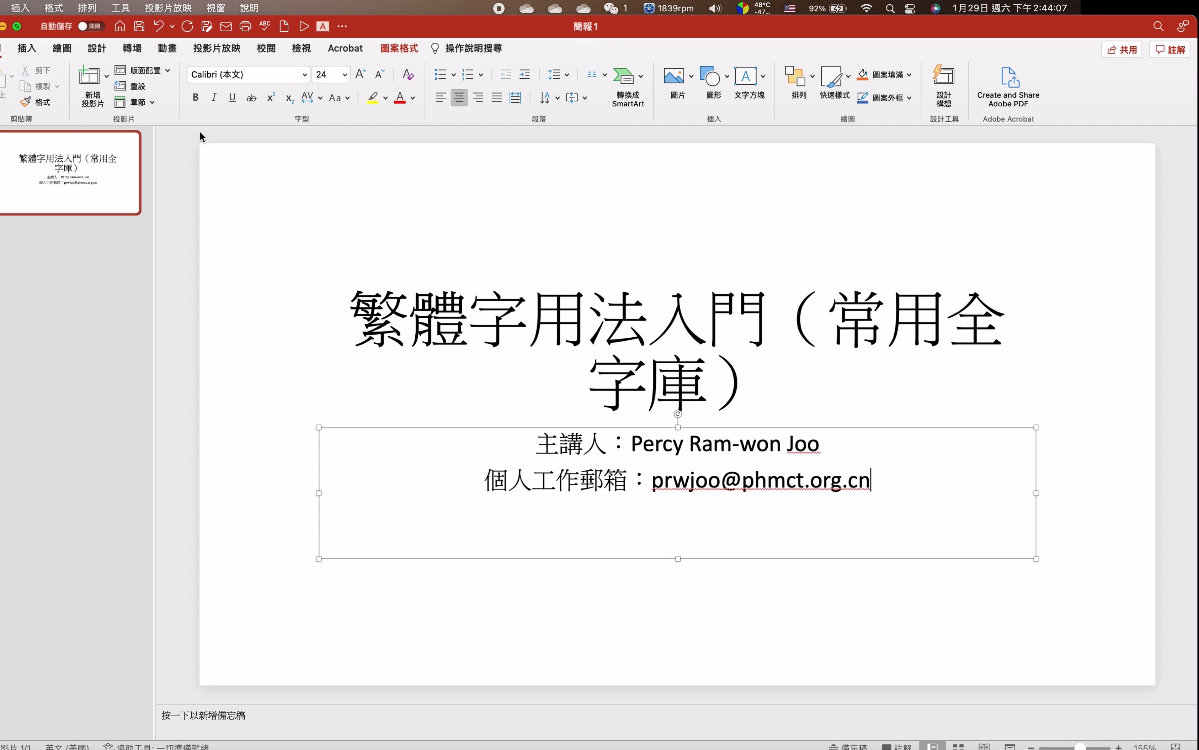
Task: Apply superscript formatting
Action: (x=271, y=98)
